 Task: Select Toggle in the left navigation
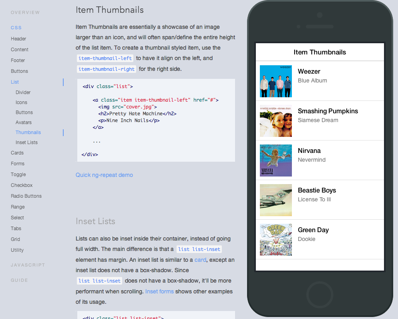[18, 174]
